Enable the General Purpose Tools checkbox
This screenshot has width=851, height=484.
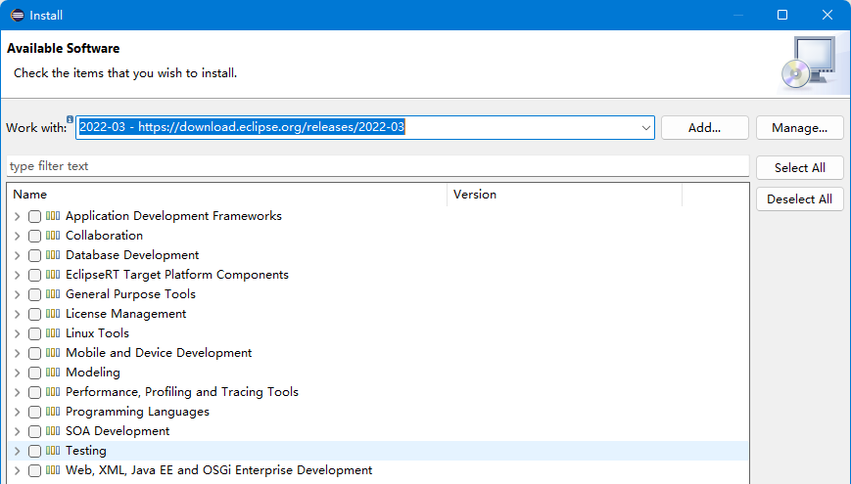tap(34, 294)
